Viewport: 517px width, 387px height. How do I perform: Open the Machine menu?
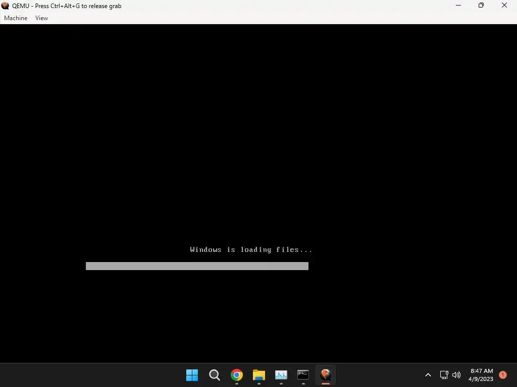click(x=16, y=18)
